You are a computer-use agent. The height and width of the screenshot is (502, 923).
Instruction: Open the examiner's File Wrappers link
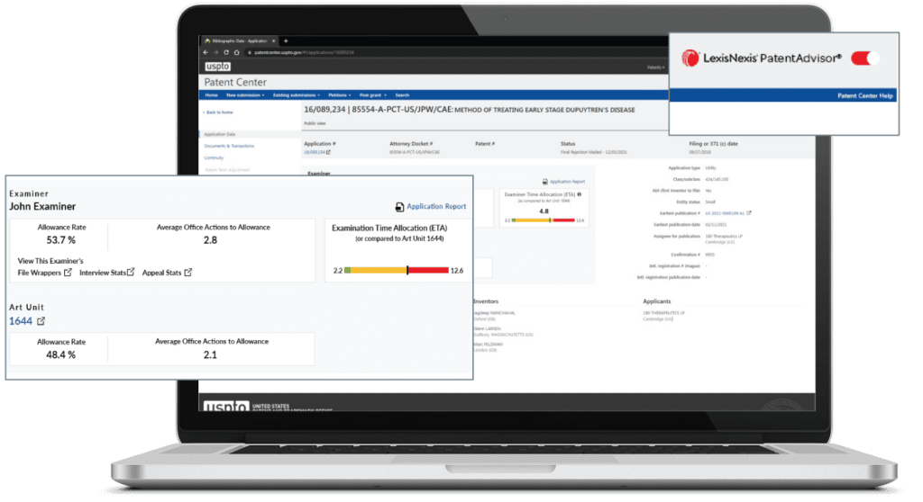point(45,273)
